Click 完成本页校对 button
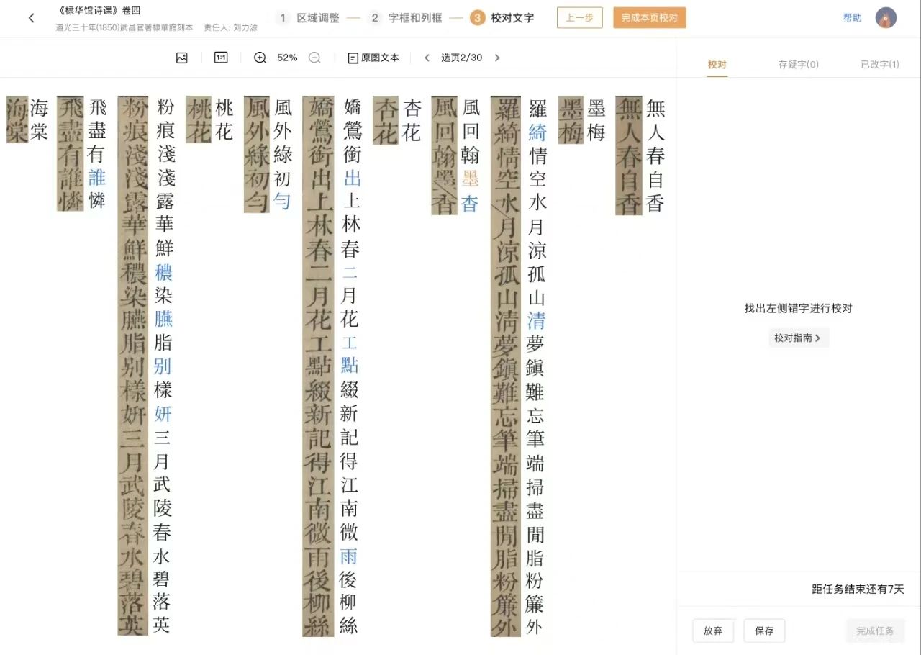921x655 pixels. click(649, 18)
